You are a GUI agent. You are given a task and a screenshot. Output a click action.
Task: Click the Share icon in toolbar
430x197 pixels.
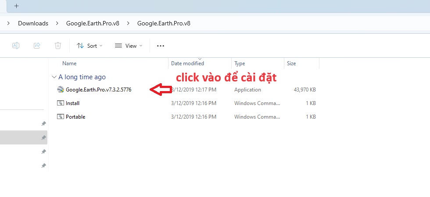(37, 46)
